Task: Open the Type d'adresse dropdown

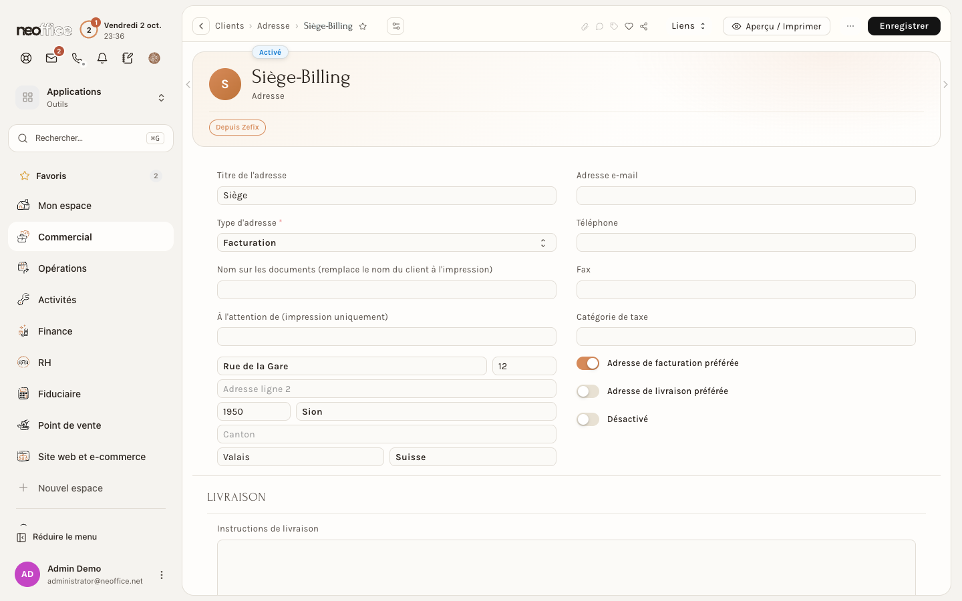Action: coord(386,242)
